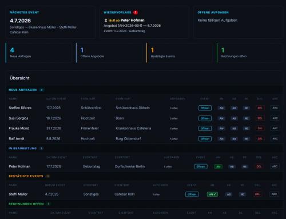
Task: Open Steffen Dörres event with Öffnen
Action: click(x=205, y=108)
